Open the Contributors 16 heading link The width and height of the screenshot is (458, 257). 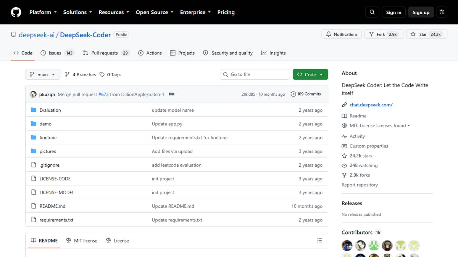coord(361,232)
